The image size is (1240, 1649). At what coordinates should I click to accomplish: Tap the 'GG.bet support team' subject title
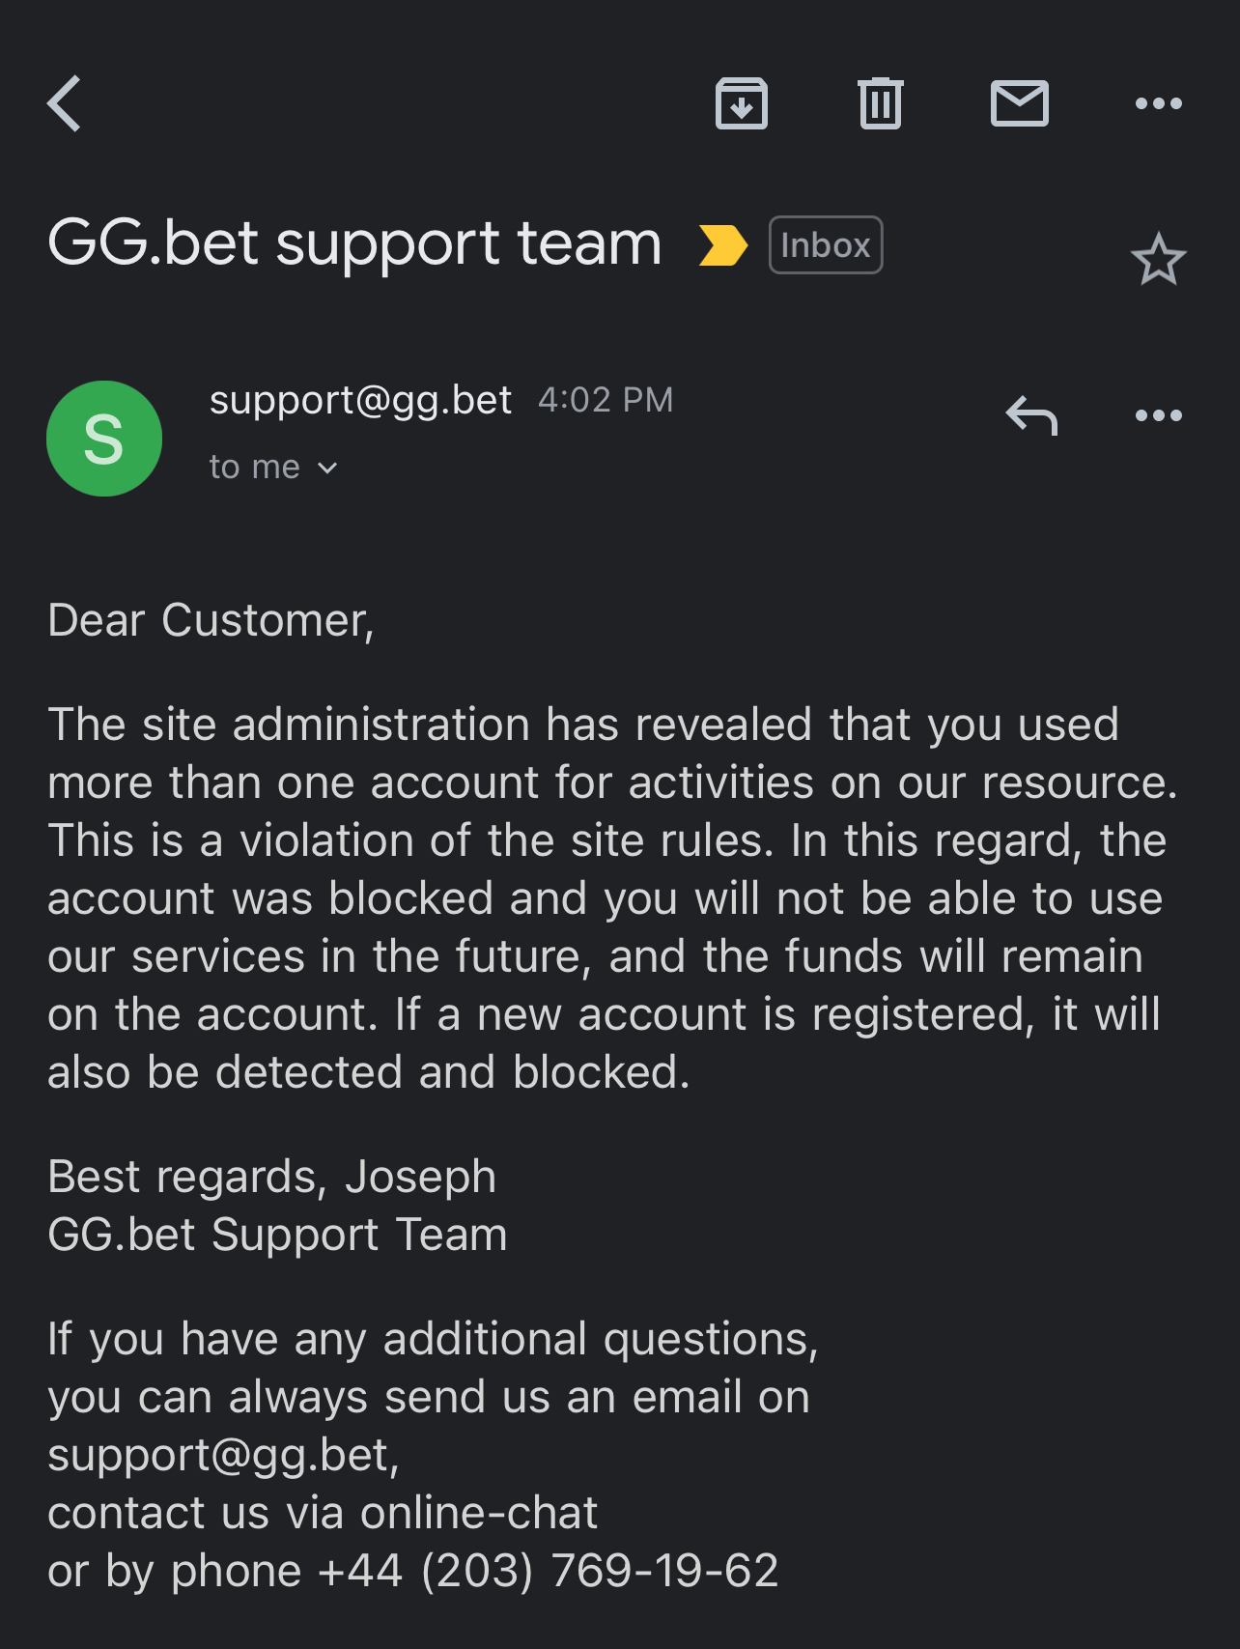tap(353, 242)
